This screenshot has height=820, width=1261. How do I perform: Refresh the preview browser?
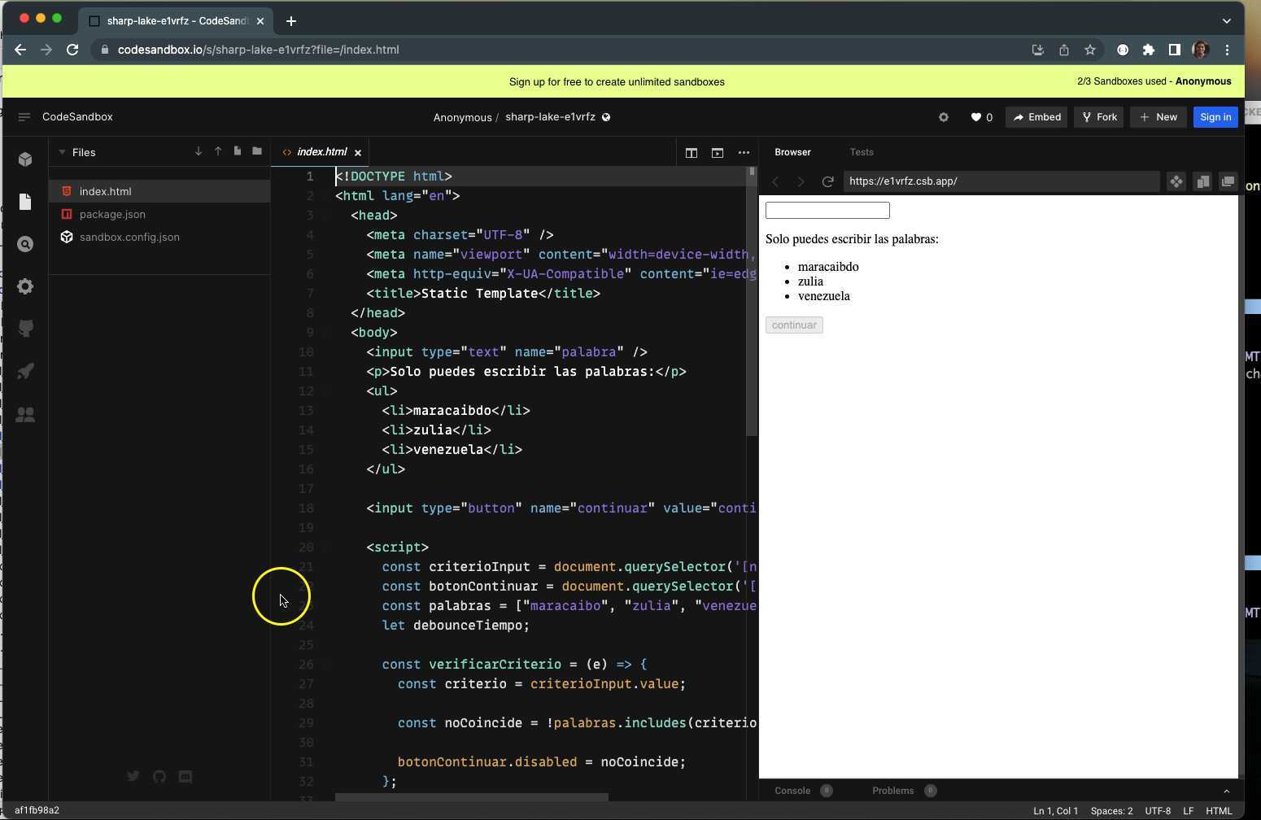tap(827, 181)
